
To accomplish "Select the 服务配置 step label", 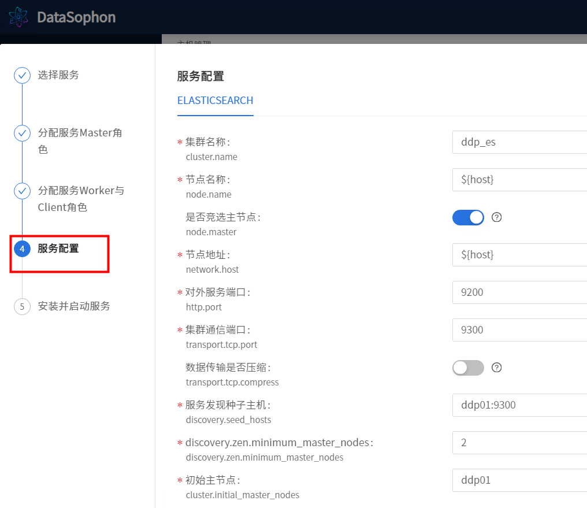I will coord(58,248).
